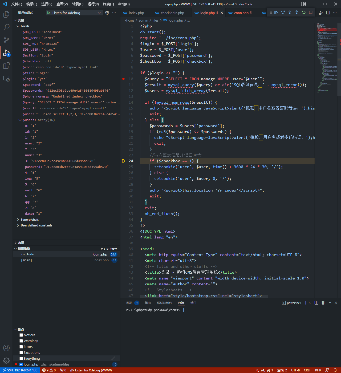Collapse the Locals variable scope
The height and width of the screenshot is (373, 341).
point(18,26)
